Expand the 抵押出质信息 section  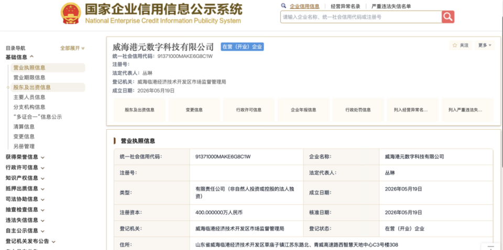[x=25, y=188]
